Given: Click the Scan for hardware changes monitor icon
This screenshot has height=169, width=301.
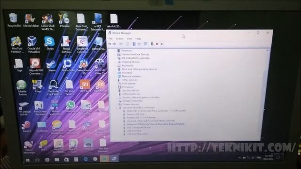Looking at the screenshot, I should (145, 44).
